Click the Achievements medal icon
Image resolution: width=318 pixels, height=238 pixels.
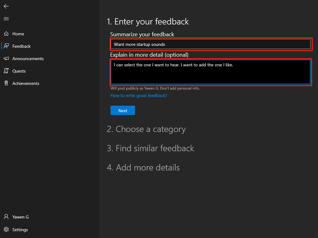6,83
